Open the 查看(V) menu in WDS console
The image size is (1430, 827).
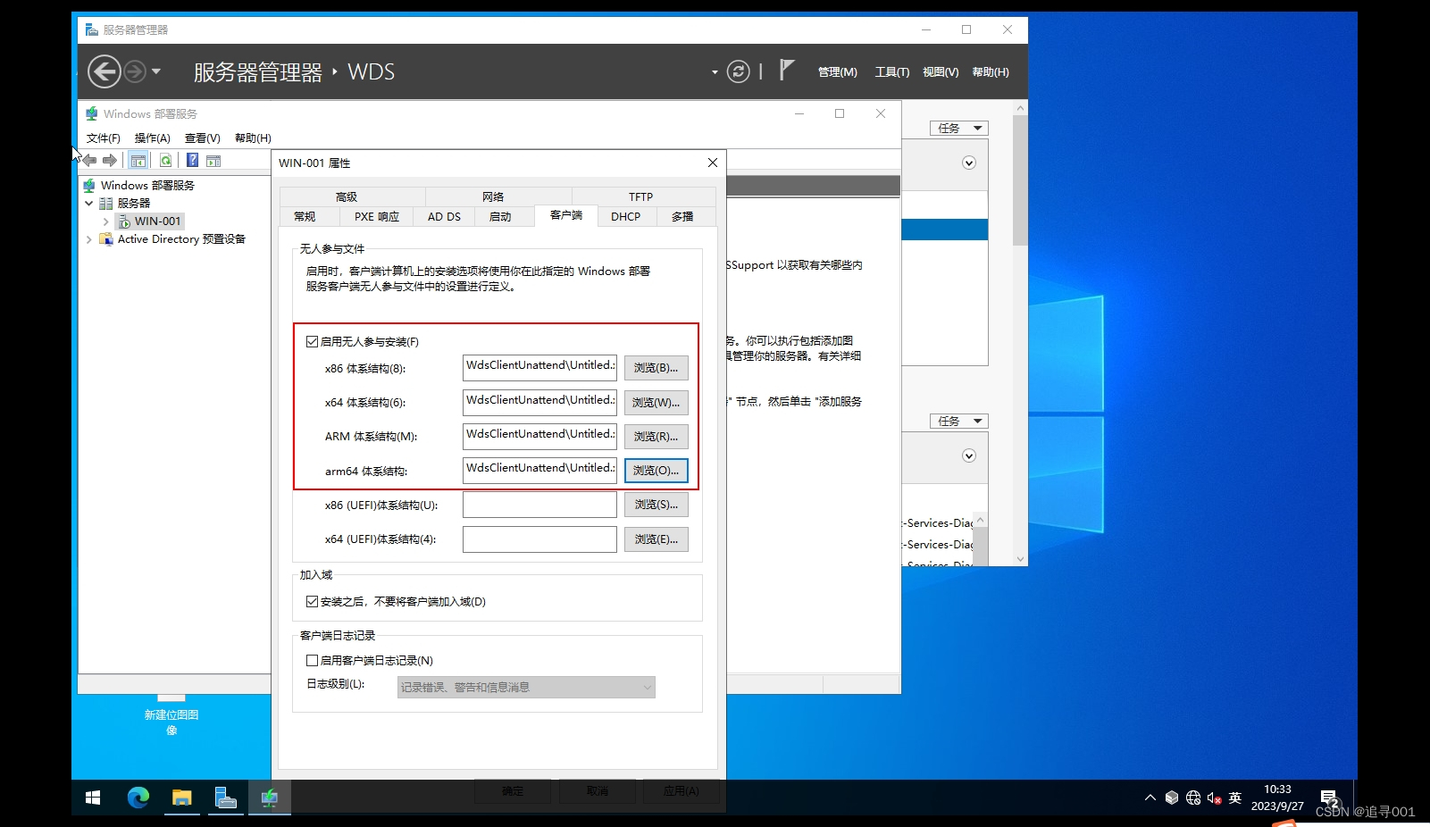[203, 138]
